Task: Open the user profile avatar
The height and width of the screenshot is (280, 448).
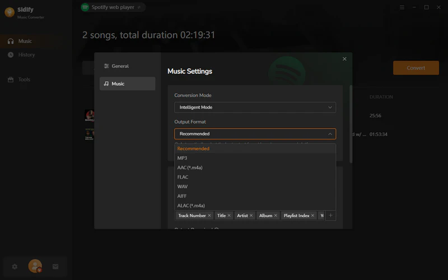Action: tap(35, 266)
